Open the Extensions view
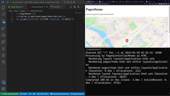170x96 pixels. (x=3, y=42)
